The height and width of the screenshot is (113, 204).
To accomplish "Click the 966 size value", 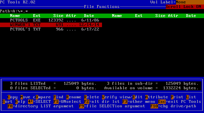I will tap(60, 29).
